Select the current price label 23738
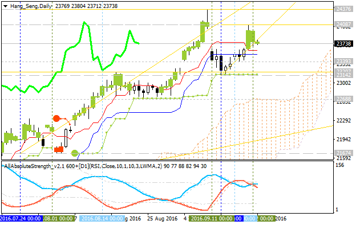Image resolution: width=356 pixels, height=225 pixels. coord(343,43)
